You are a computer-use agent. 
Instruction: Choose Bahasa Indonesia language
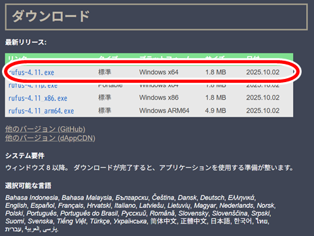pos(31,198)
